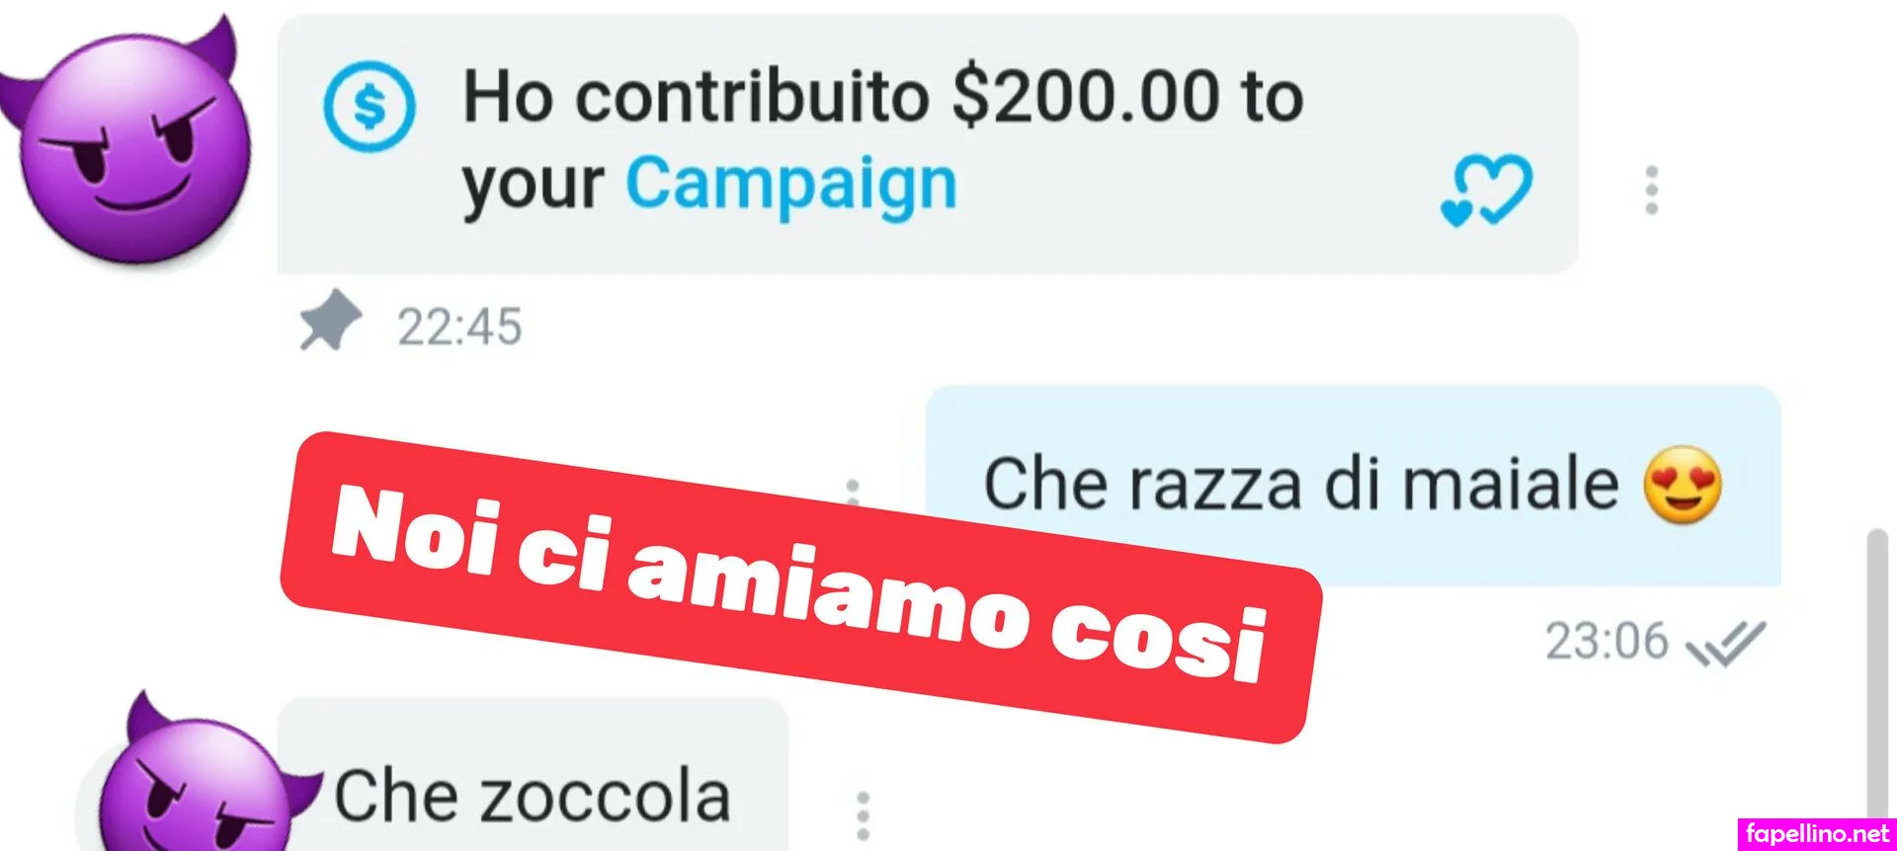The image size is (1897, 851).
Task: Select the 'Che razza di maiale' message bubble
Action: [1354, 485]
